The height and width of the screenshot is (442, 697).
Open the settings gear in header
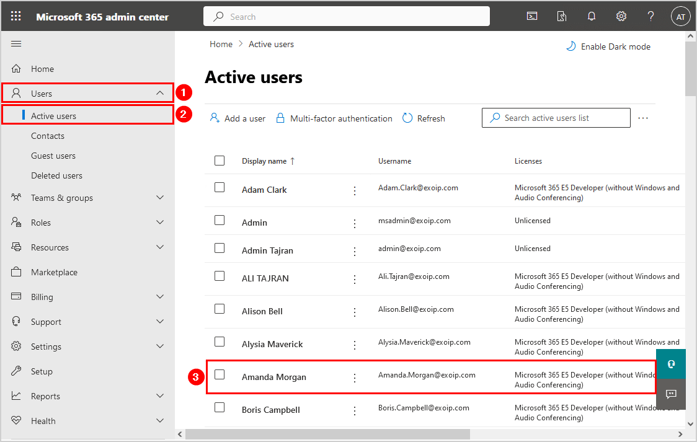pyautogui.click(x=621, y=17)
